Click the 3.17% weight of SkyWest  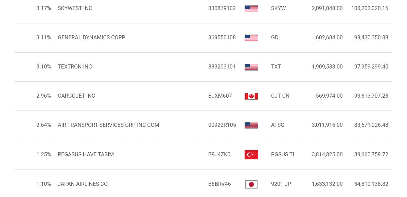[x=43, y=8]
